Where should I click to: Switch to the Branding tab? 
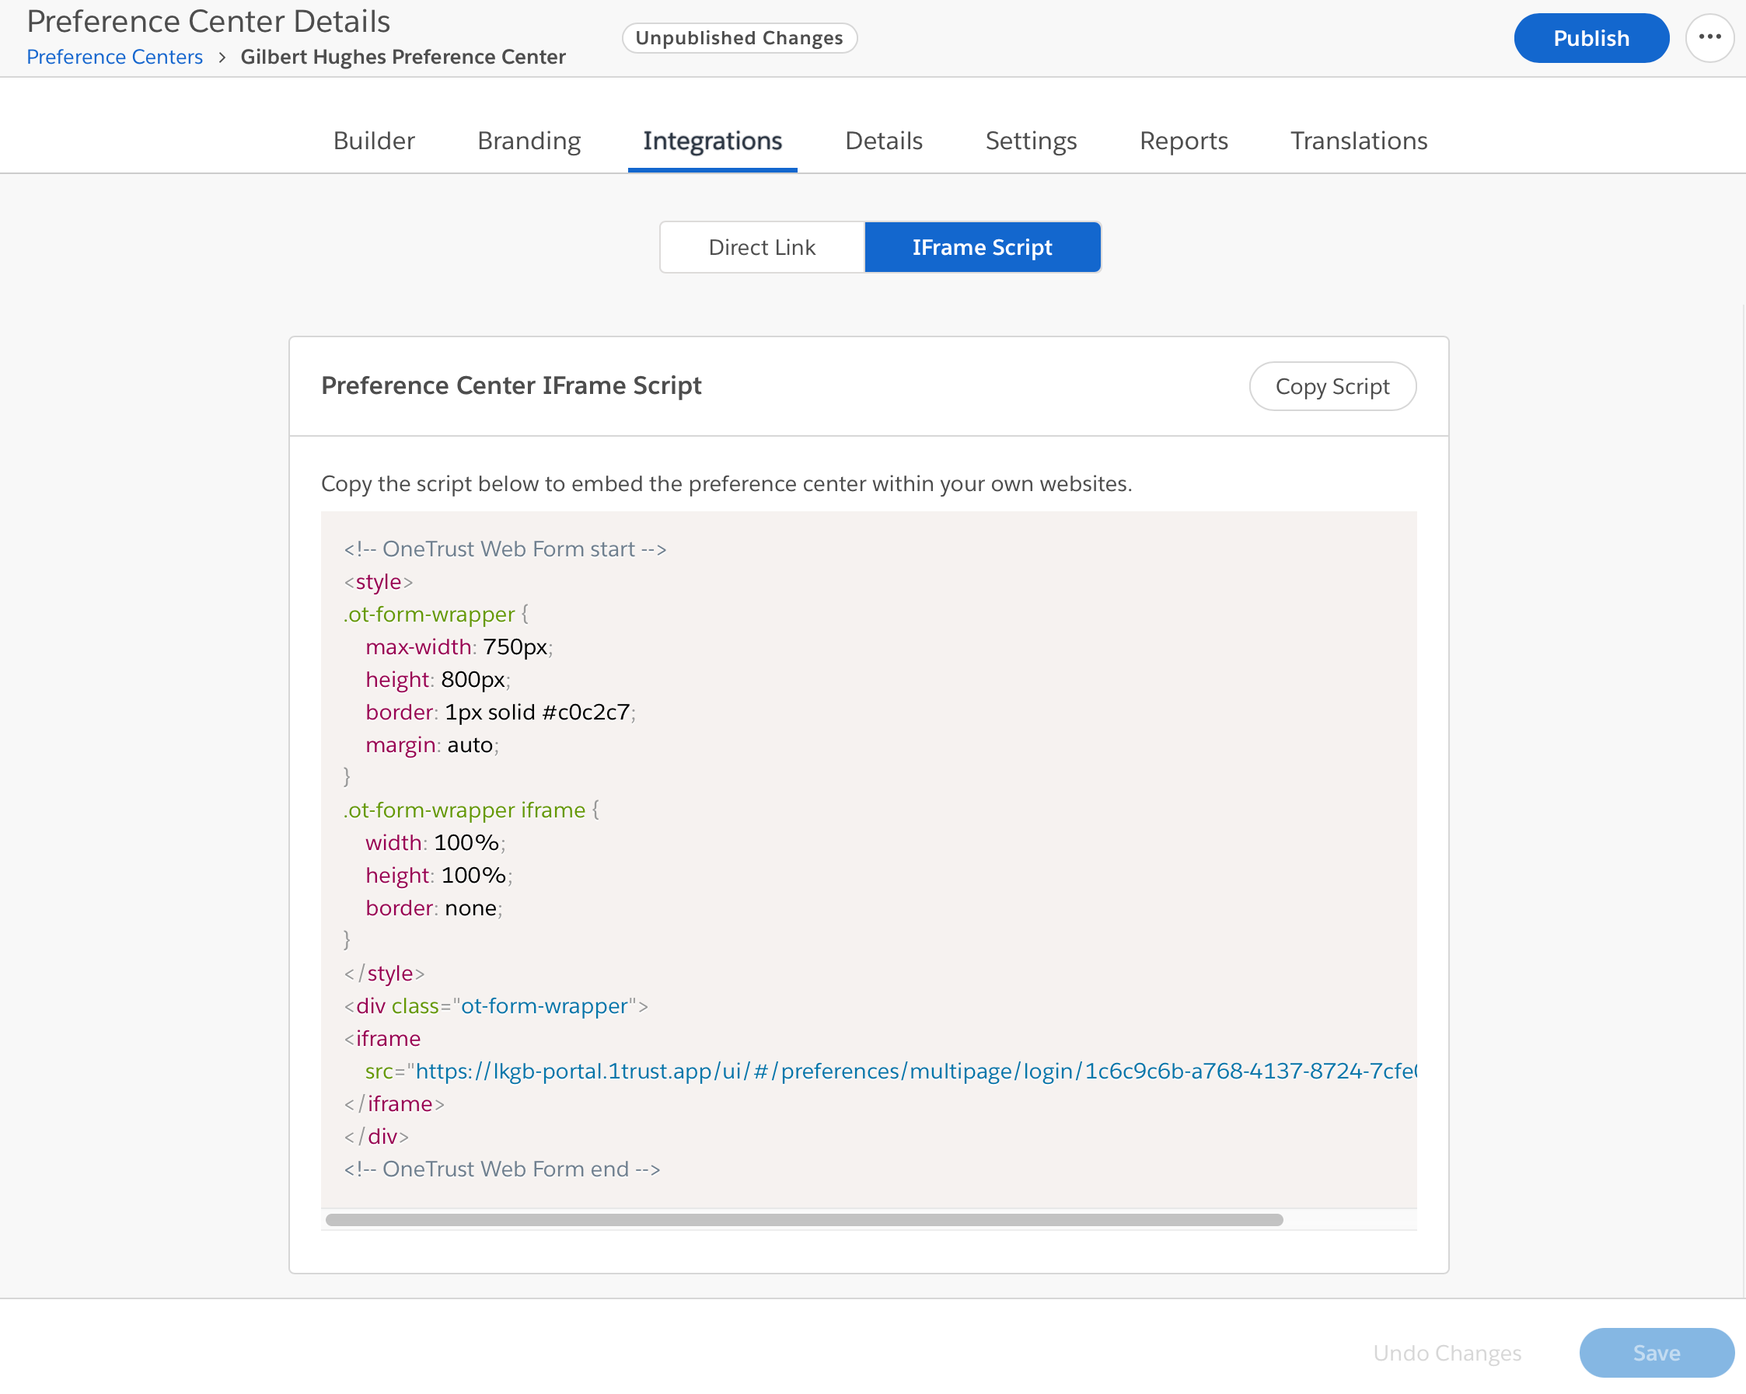point(529,140)
